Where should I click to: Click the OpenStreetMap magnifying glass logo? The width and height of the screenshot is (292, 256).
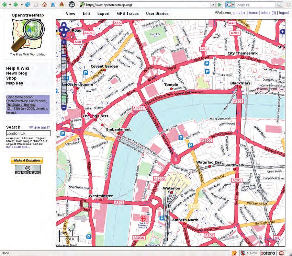(x=28, y=35)
